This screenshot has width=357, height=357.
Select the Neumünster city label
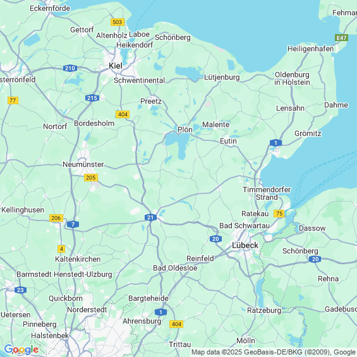click(x=83, y=164)
